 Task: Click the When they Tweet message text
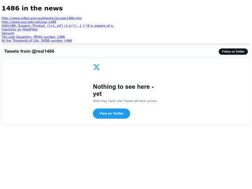tap(125, 101)
